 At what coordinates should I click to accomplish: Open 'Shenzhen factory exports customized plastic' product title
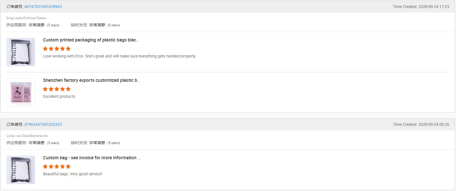91,80
